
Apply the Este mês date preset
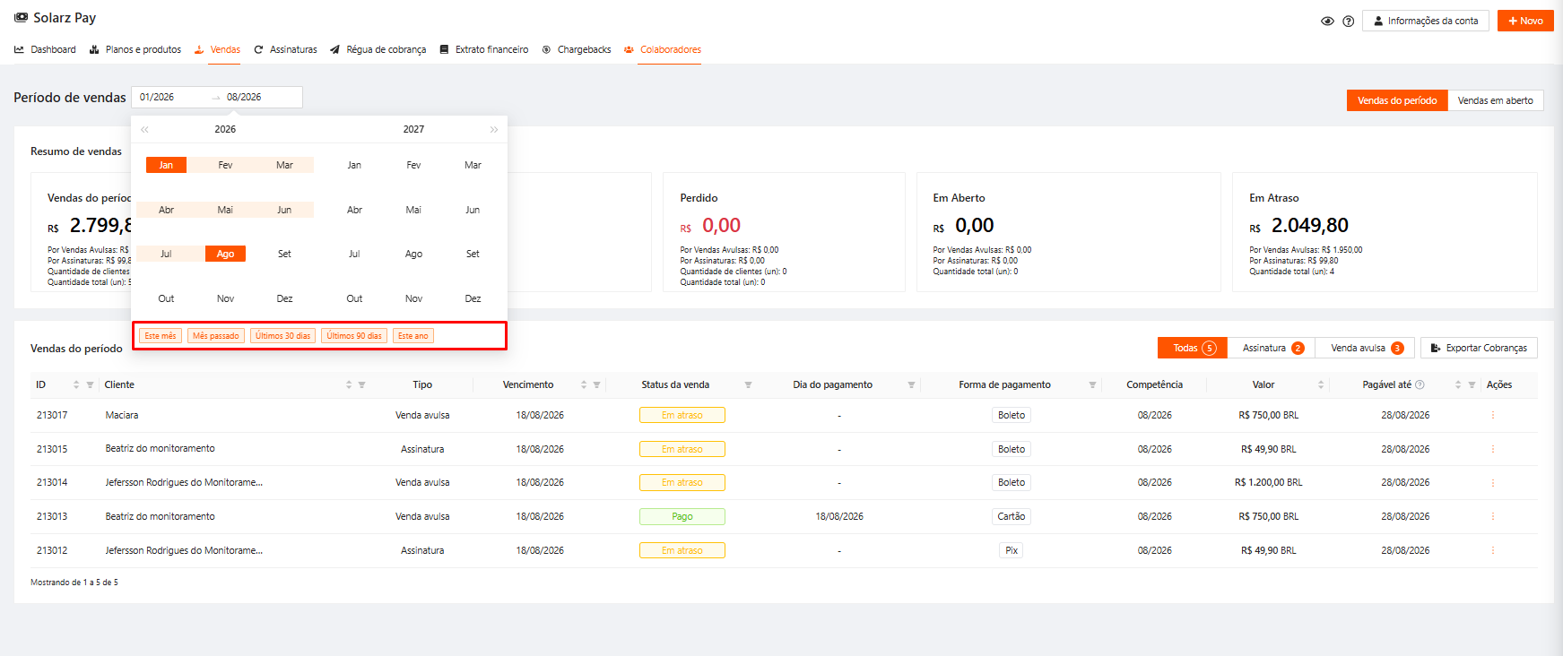[161, 336]
